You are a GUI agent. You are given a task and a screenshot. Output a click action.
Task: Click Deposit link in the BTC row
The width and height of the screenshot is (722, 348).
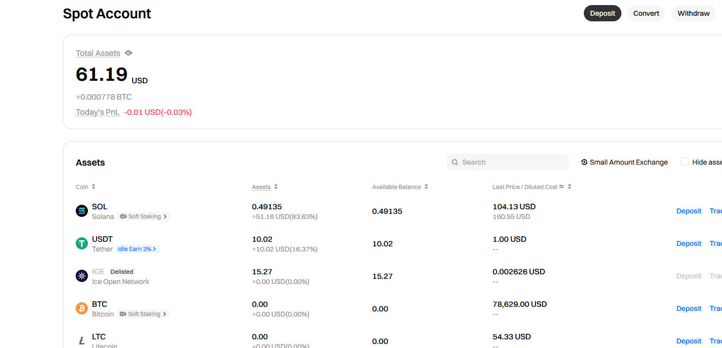pyautogui.click(x=689, y=308)
